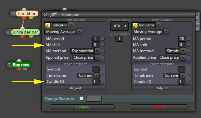Screen dimensions: 201x118
Task: Click right Symbol input field
Action: [x=181, y=69]
